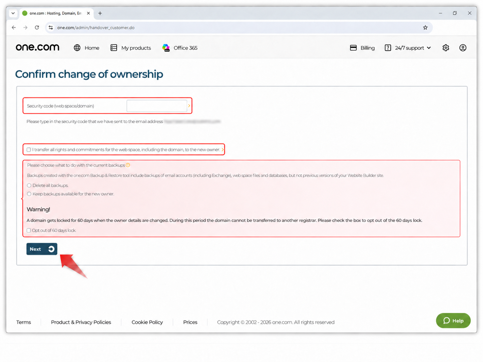The height and width of the screenshot is (362, 483).
Task: Click the Copyright 2002 - 2026 one.com text
Action: pos(276,322)
